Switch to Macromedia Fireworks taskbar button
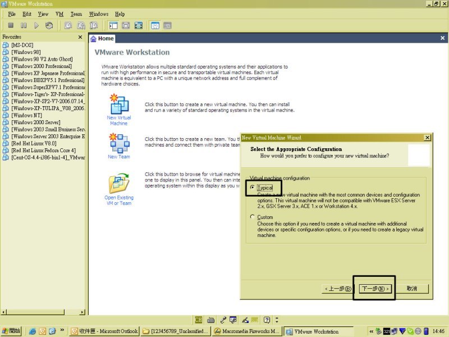Image resolution: width=449 pixels, height=337 pixels. tap(248, 331)
